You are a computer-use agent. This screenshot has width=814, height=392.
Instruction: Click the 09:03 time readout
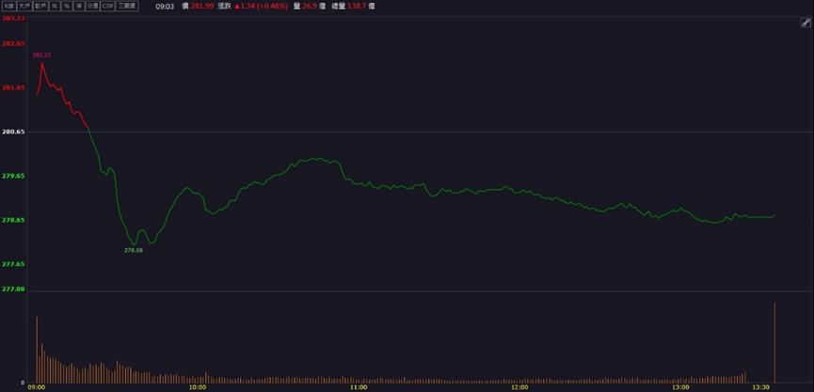(165, 7)
